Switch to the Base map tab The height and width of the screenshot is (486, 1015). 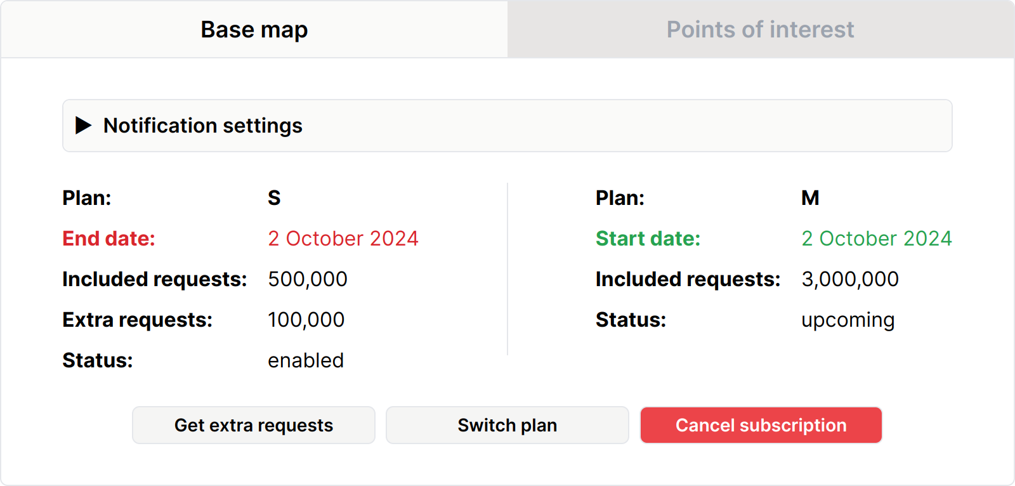pos(254,30)
